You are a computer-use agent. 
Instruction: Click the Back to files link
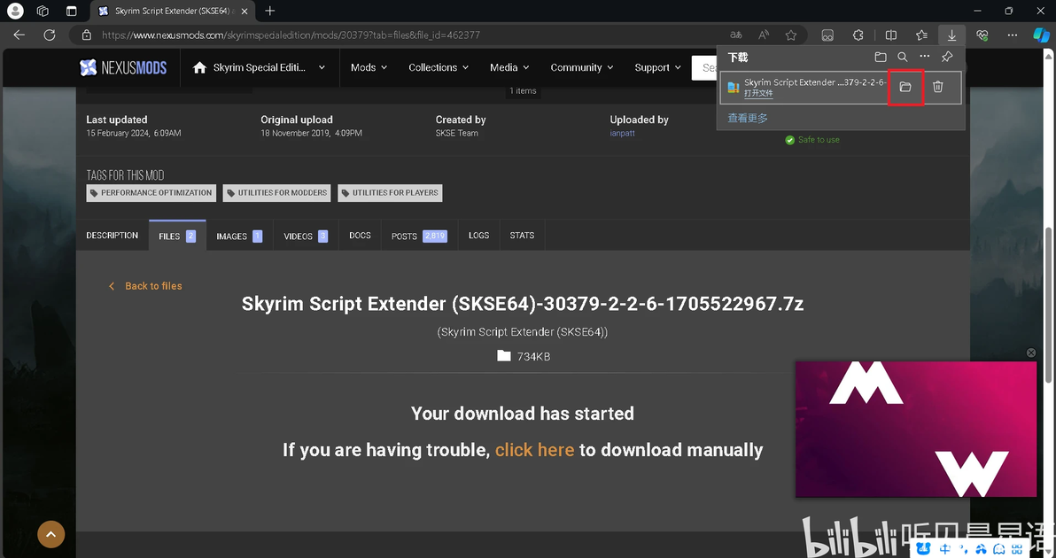pyautogui.click(x=145, y=286)
